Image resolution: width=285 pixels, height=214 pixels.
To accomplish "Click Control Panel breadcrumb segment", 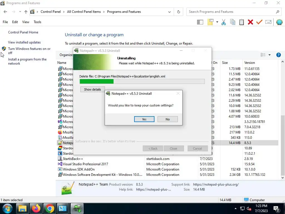I will click(51, 12).
